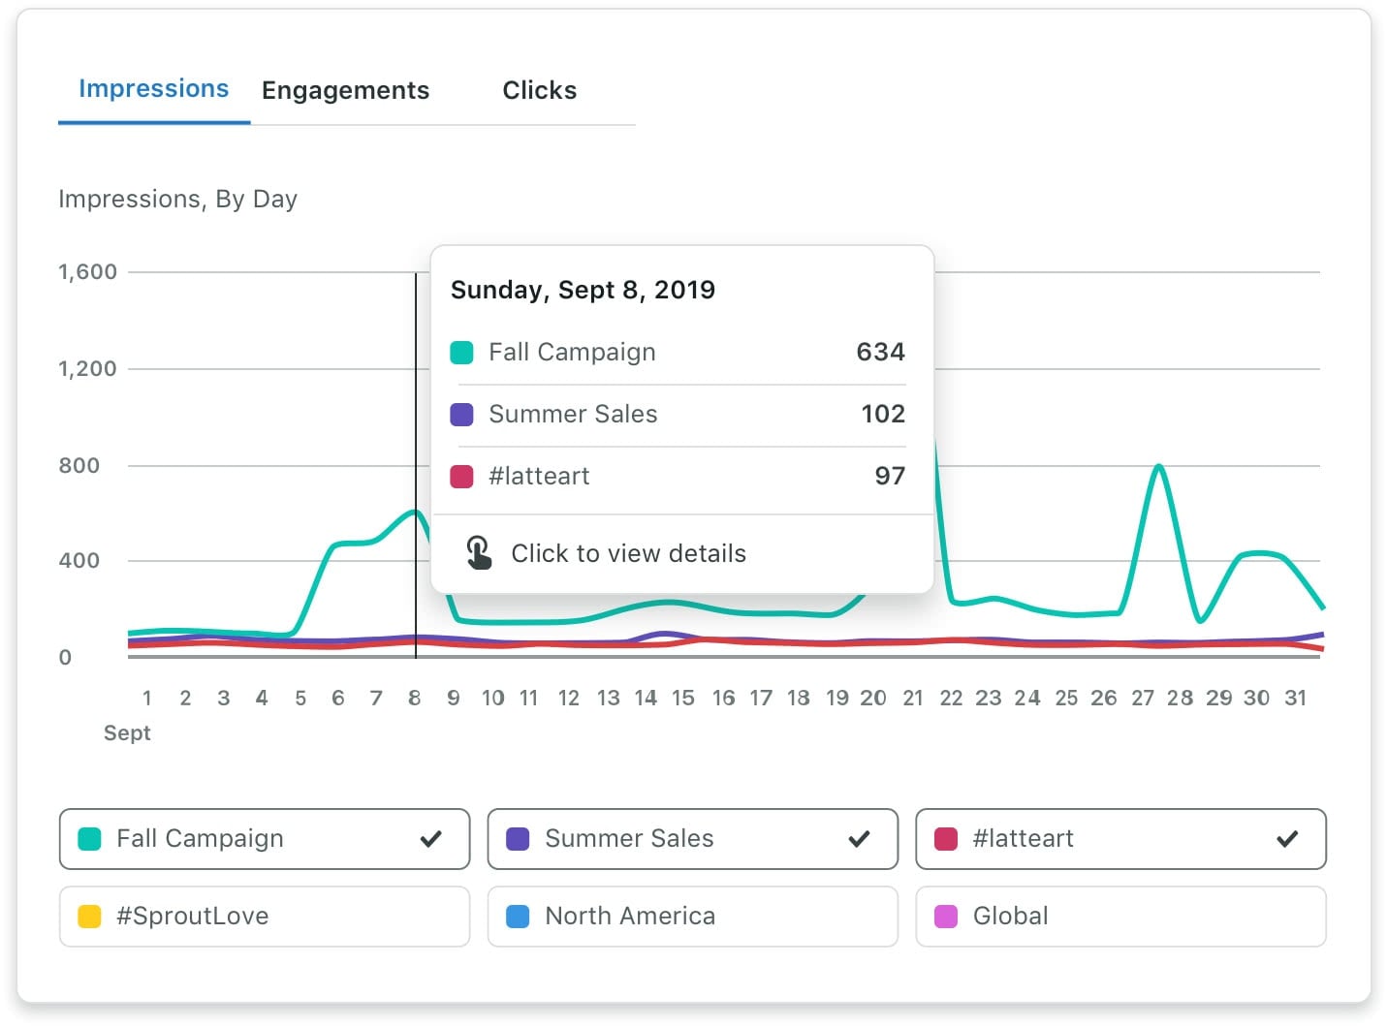Click the touch gesture icon in the tooltip
This screenshot has height=1027, width=1388.
(477, 551)
